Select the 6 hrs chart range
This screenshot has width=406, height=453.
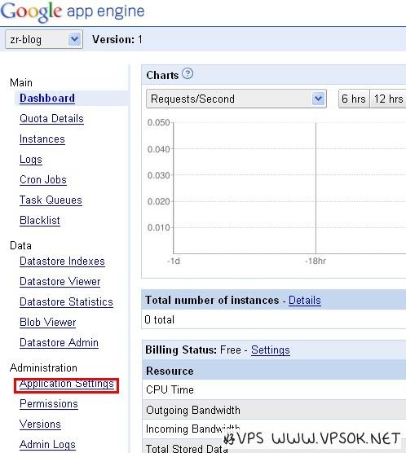point(354,99)
